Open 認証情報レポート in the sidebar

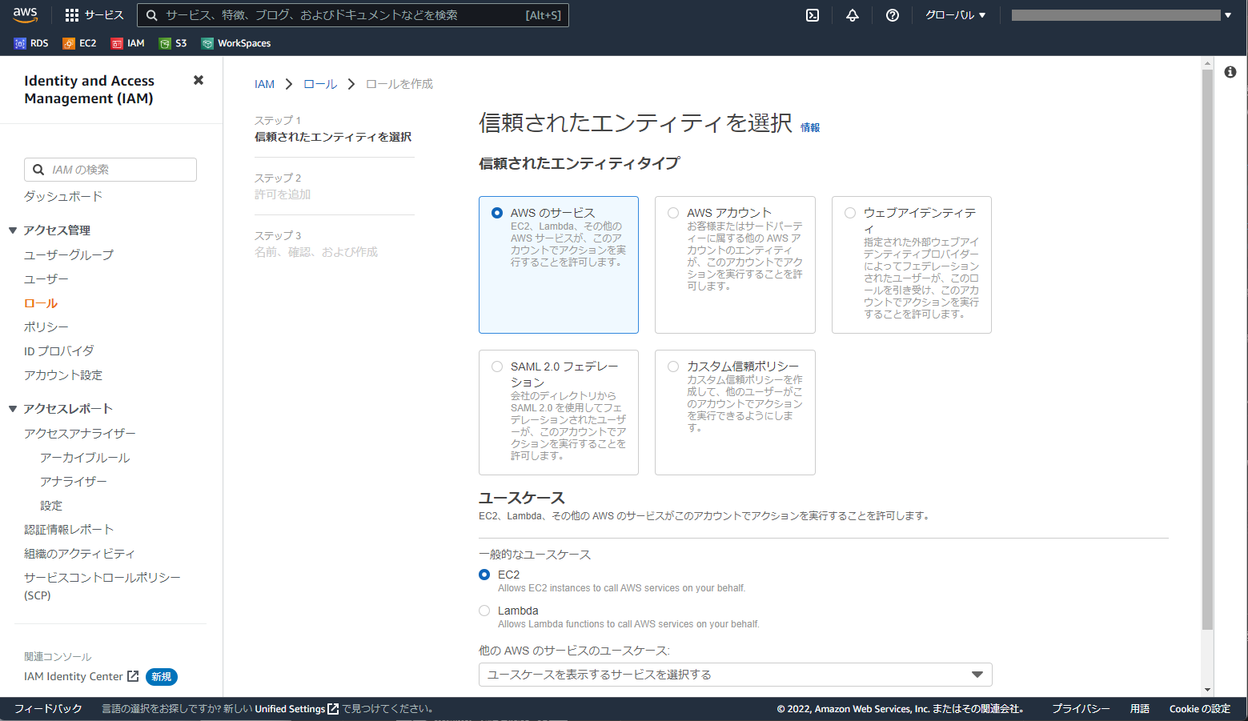[69, 530]
